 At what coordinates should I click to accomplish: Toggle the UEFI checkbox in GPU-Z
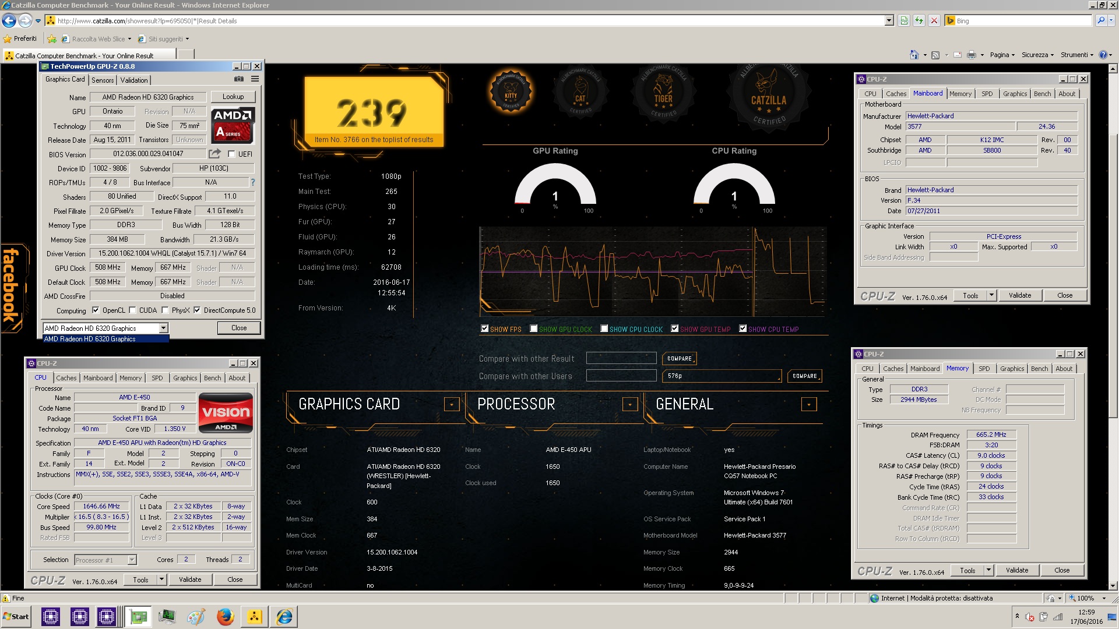click(x=231, y=154)
